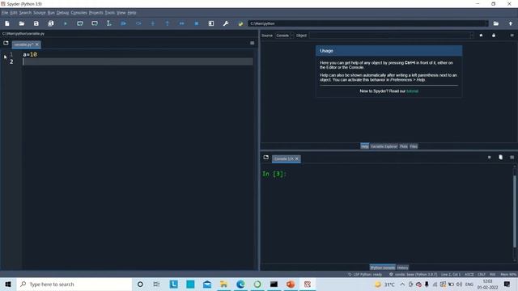Browse for a working directory

point(496,23)
